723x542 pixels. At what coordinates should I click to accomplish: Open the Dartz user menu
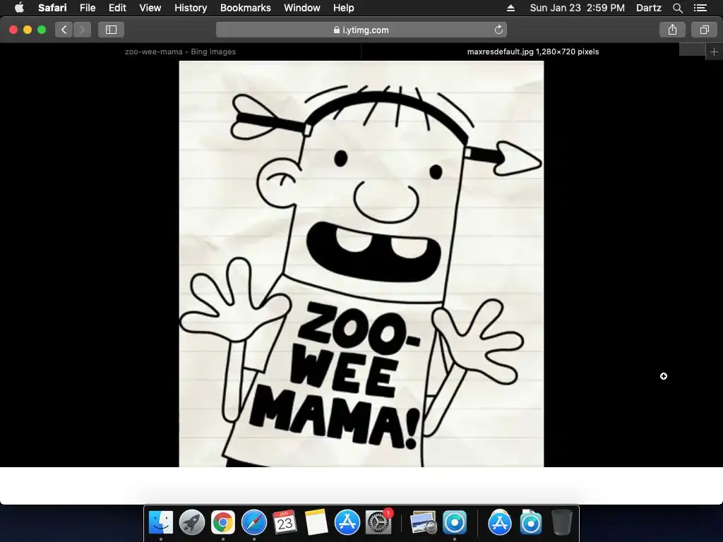pos(648,8)
